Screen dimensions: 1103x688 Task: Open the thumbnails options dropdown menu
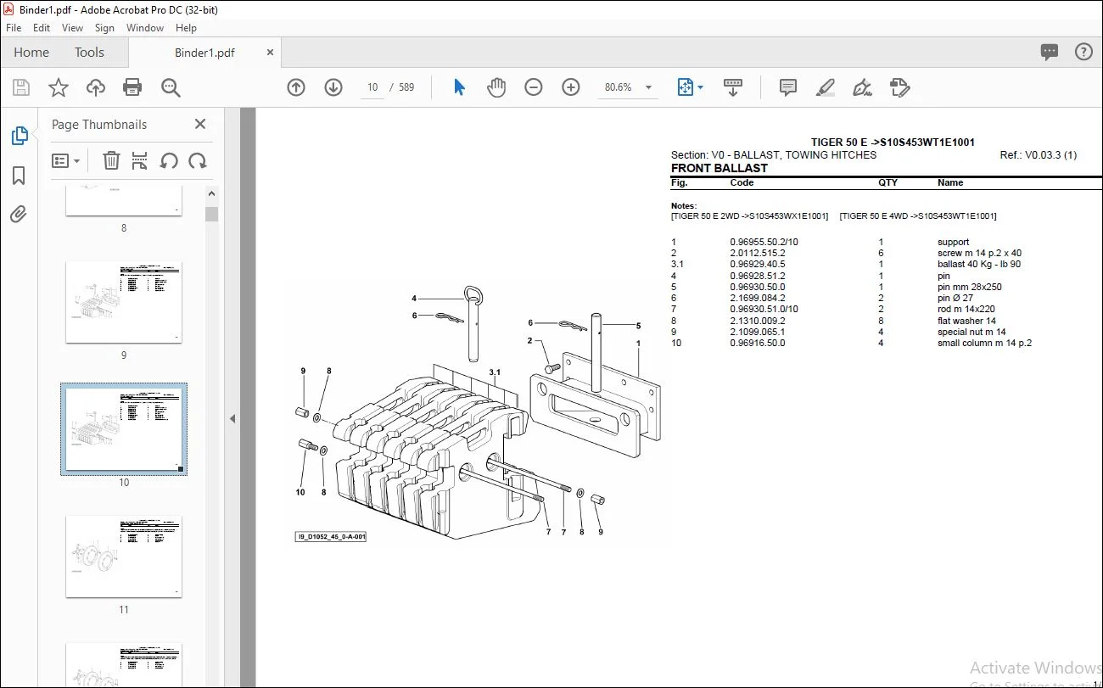click(65, 160)
